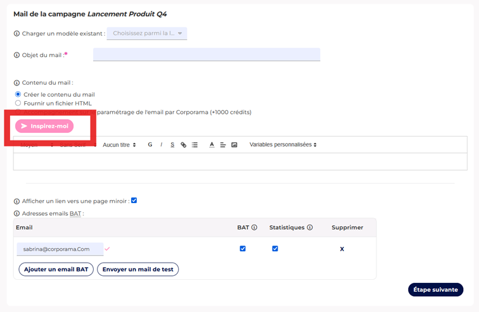Select 'Fournir un fichier HTML' option
Viewport: 479px width, 312px height.
18,103
